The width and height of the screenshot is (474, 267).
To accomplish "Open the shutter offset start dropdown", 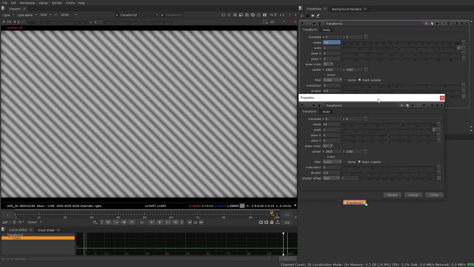I will point(331,178).
